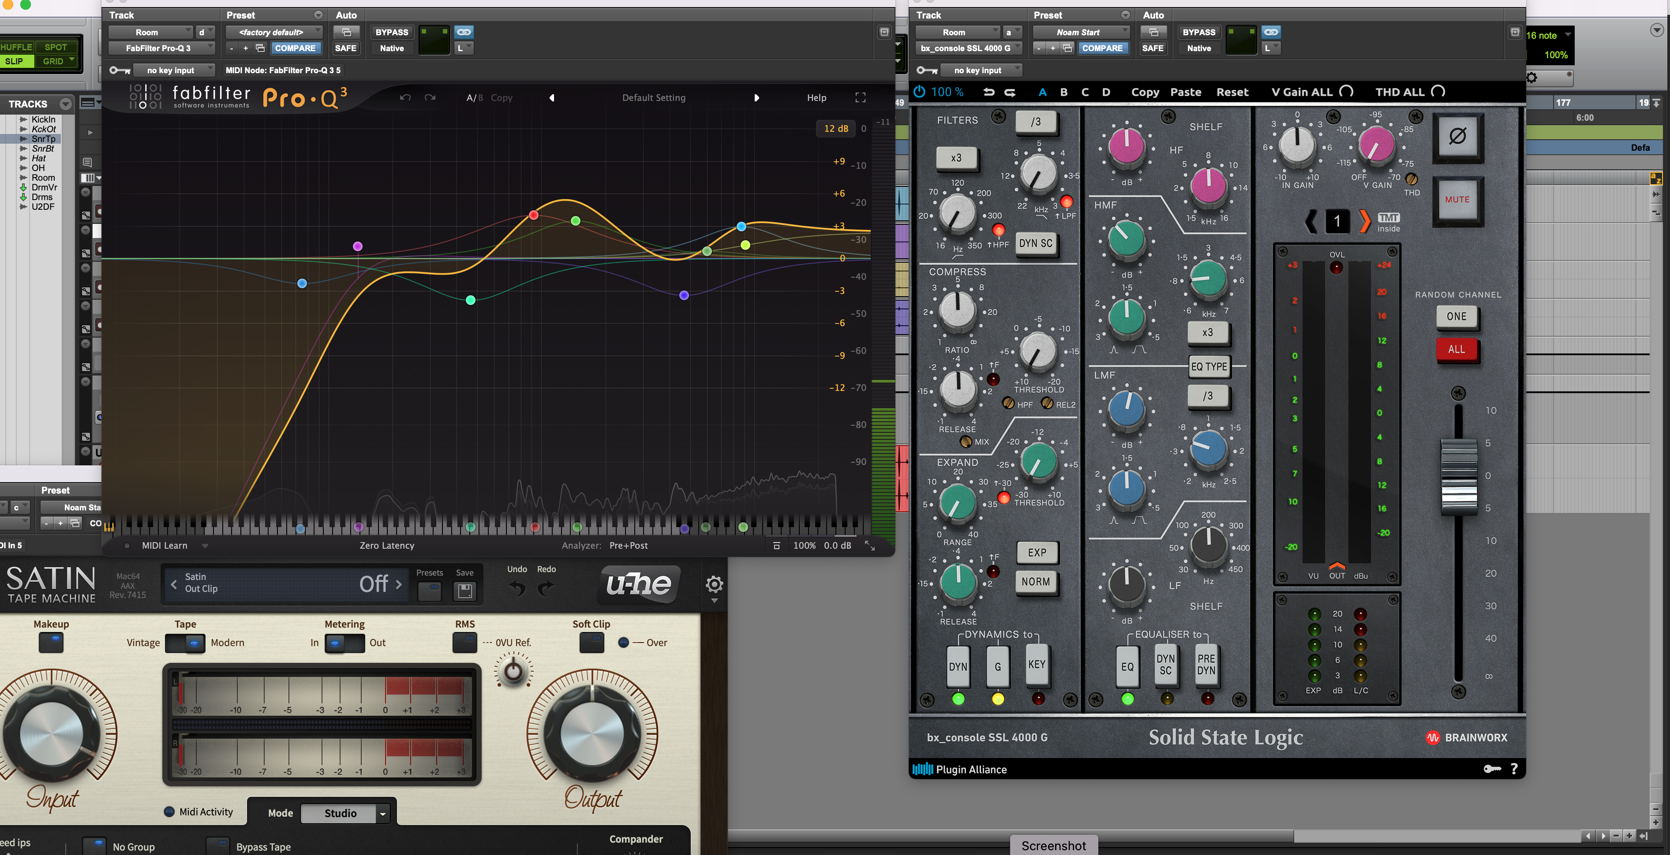This screenshot has height=855, width=1670.
Task: Click bx_console Paste button
Action: [1185, 92]
